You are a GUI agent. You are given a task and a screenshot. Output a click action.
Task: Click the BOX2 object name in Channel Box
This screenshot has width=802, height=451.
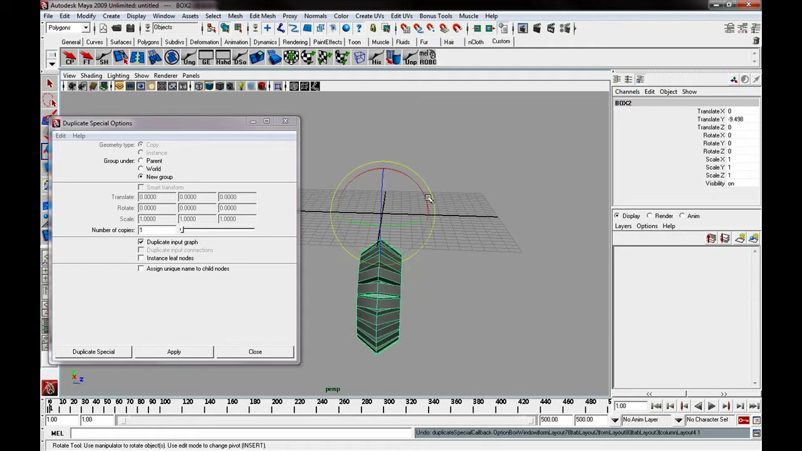coord(623,103)
